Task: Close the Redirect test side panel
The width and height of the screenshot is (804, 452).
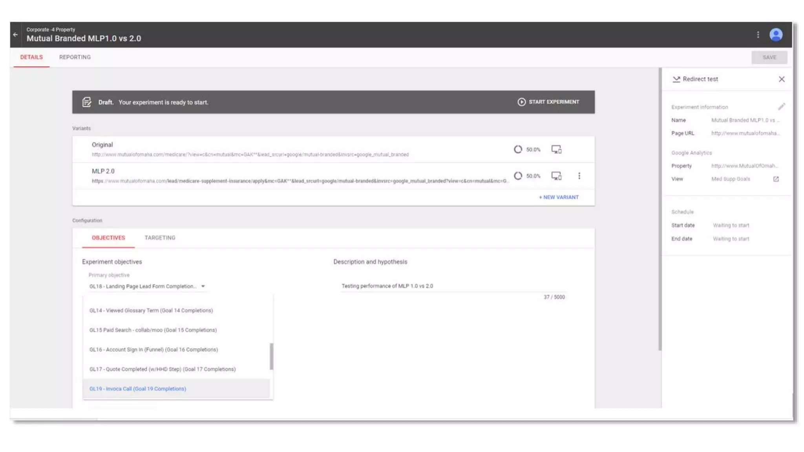Action: (x=782, y=79)
